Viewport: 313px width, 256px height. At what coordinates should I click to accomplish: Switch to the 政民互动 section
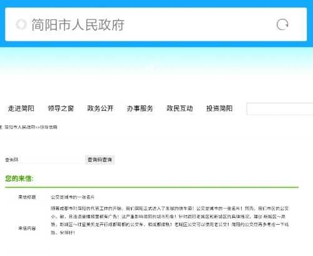[x=180, y=108]
